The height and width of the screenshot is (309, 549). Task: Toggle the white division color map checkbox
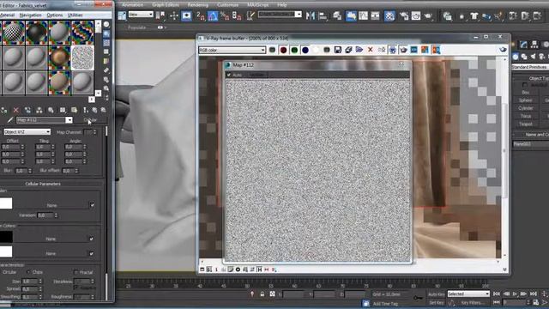(x=92, y=253)
